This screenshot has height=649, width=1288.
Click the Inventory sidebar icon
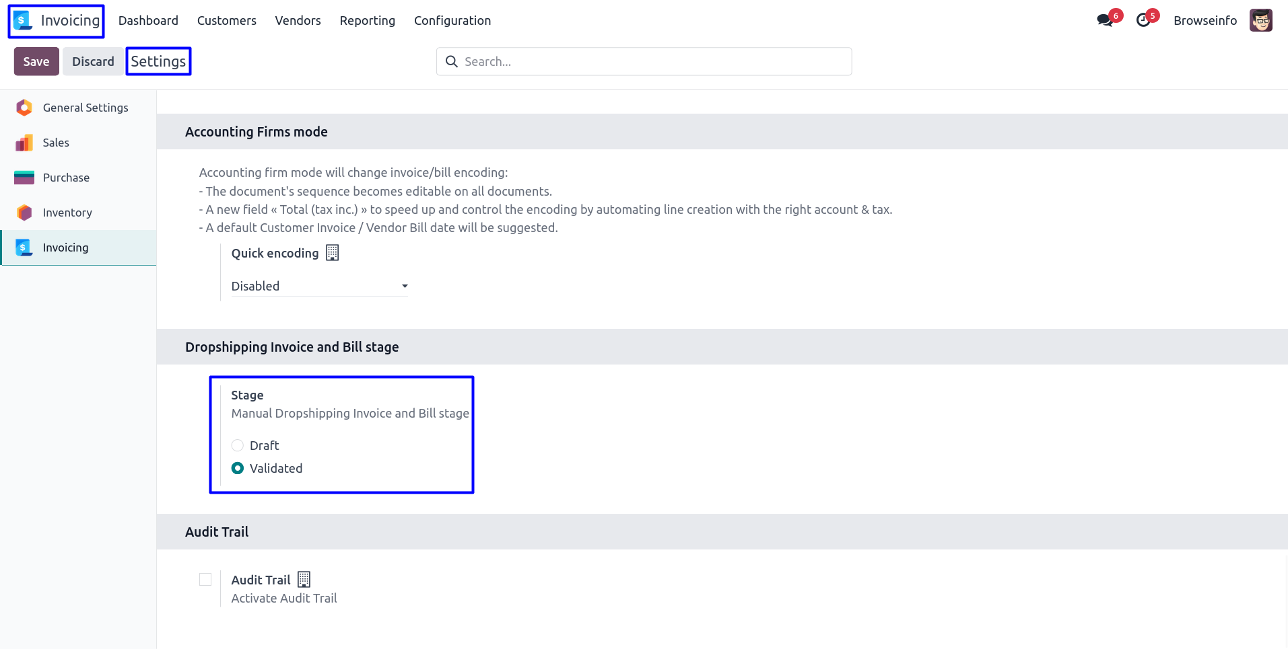pyautogui.click(x=24, y=213)
